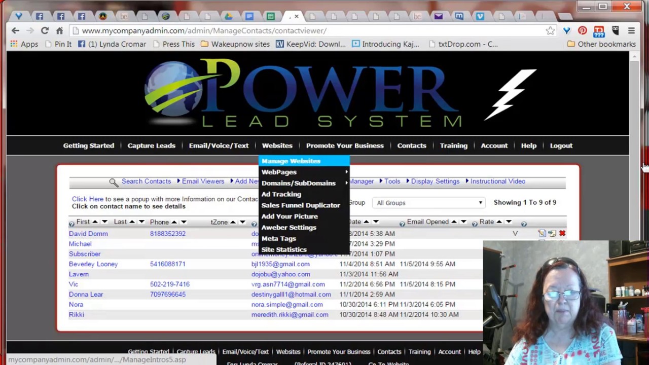Open the Wakeupnow sites bookmark folder
Screen dimensions: 649x365
pyautogui.click(x=235, y=44)
